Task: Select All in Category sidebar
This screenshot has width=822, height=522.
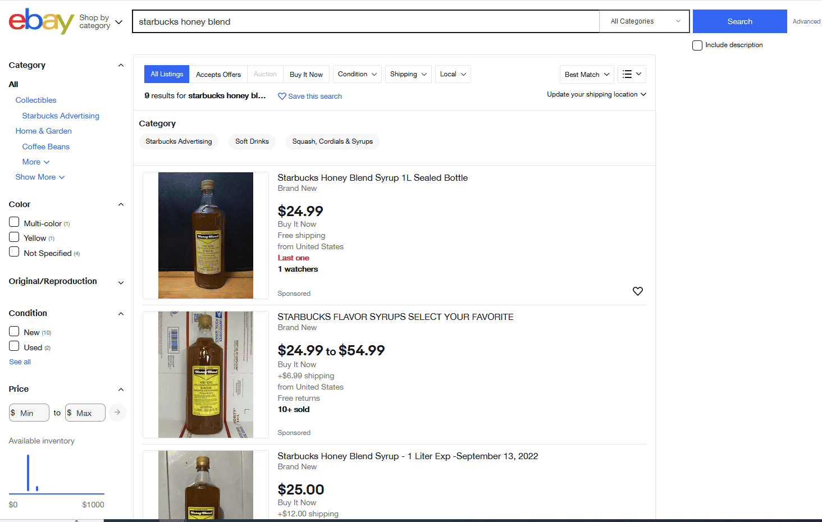Action: [13, 84]
